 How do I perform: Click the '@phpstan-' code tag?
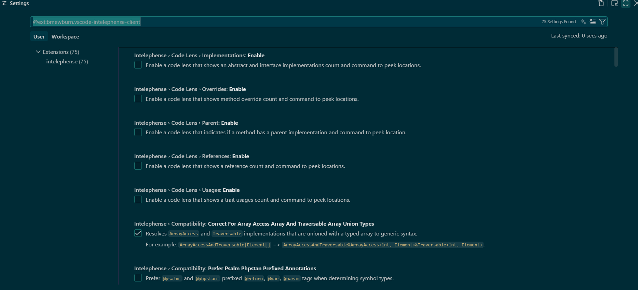point(207,279)
